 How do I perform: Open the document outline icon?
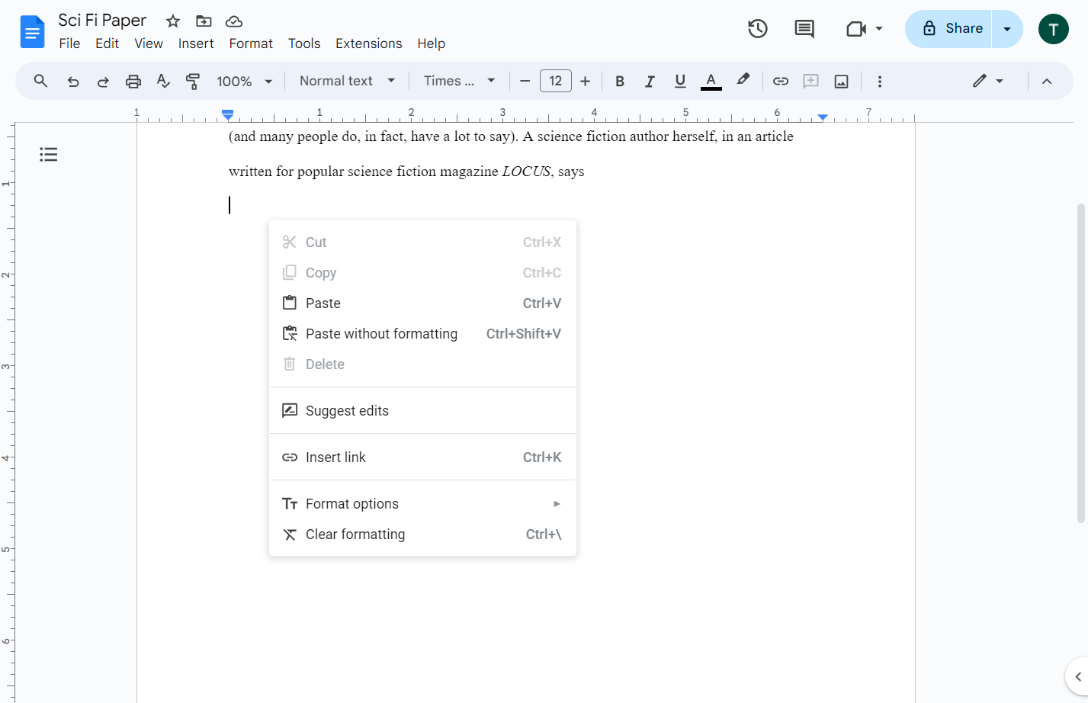tap(49, 155)
